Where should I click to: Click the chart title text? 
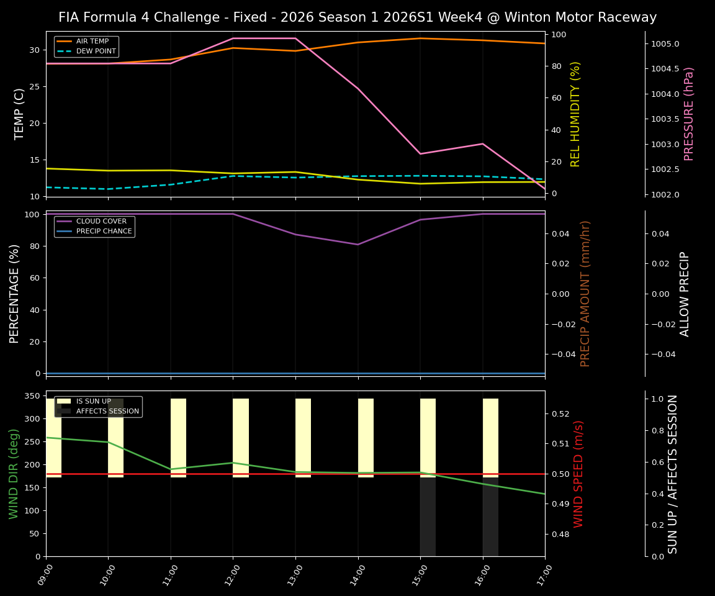point(357,17)
